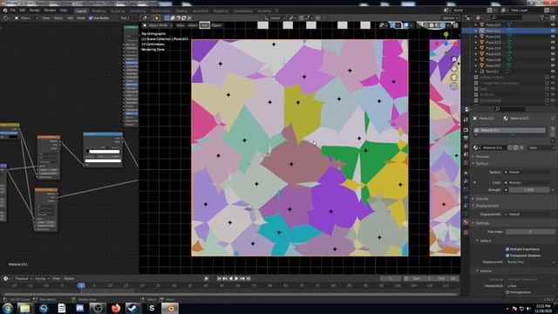Expand Plane.022 in the outliner
558x314 pixels.
476,37
